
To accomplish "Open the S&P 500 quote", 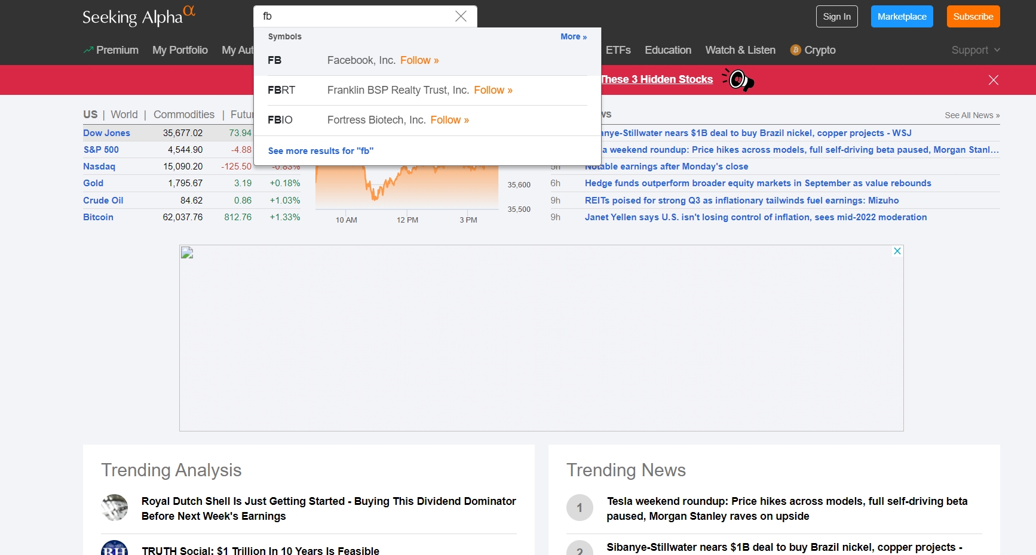I will (101, 150).
